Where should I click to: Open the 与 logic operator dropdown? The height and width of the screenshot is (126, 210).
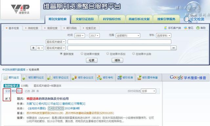coord(40,48)
